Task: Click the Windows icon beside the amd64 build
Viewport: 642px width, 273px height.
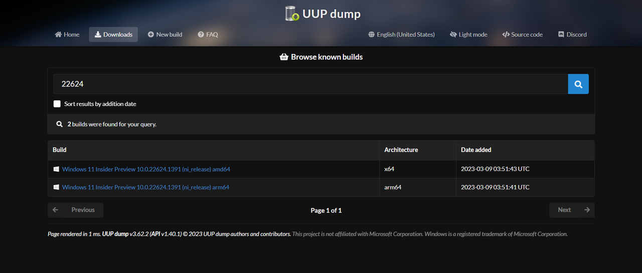Action: click(x=57, y=169)
